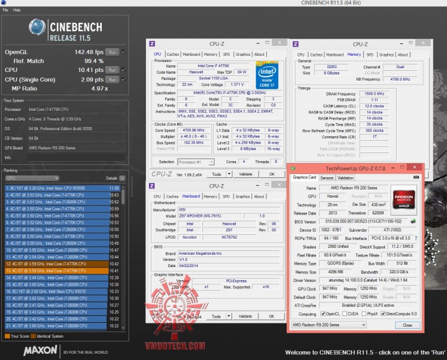Click the Core Voltage 1.371 V value
The width and height of the screenshot is (447, 360).
coord(237,84)
